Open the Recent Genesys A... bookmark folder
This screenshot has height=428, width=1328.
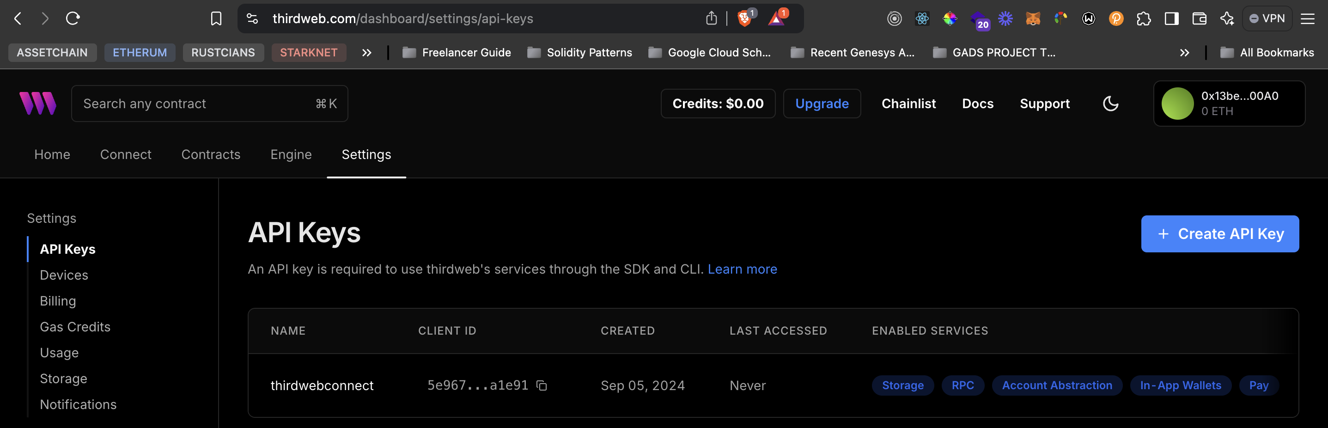click(853, 53)
